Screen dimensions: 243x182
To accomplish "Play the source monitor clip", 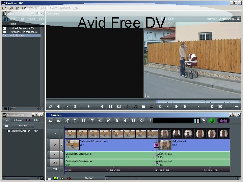I will (89, 107).
